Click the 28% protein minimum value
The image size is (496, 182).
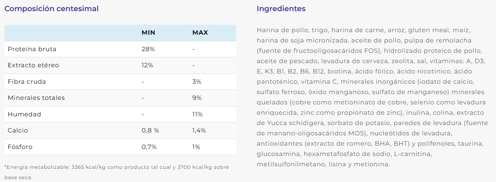(147, 49)
